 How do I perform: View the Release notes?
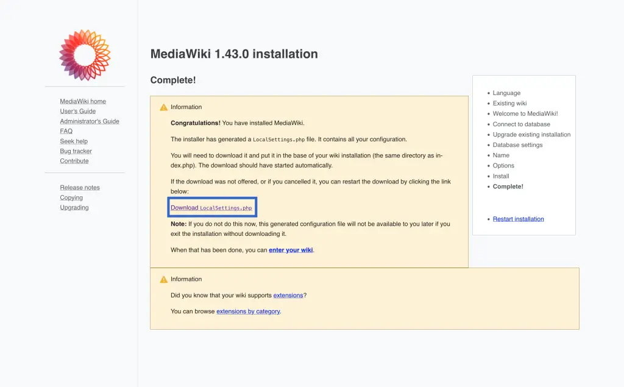(x=80, y=187)
